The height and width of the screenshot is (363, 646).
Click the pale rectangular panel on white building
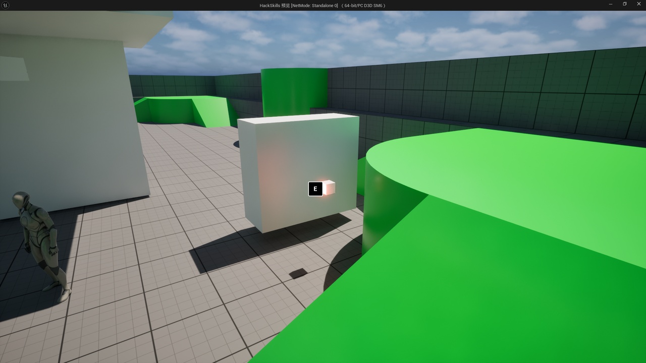(x=14, y=69)
